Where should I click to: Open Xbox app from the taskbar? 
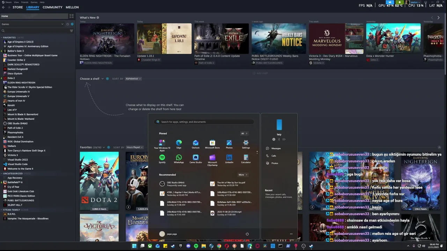150,246
